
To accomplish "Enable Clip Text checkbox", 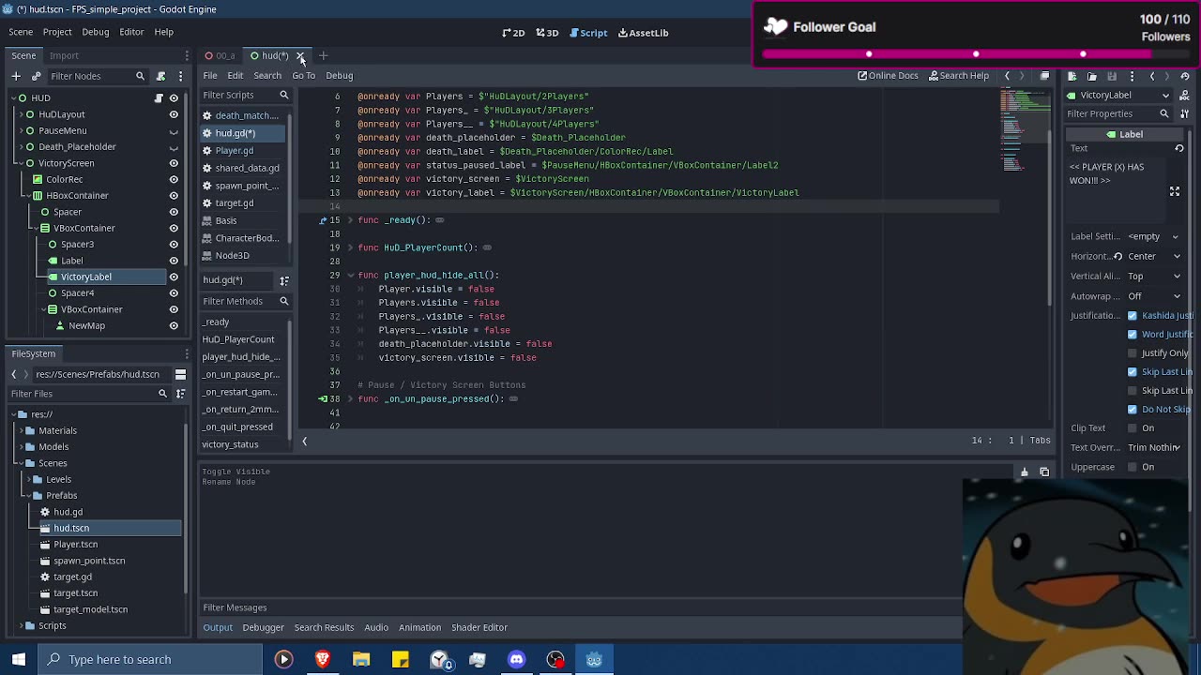I will (x=1132, y=428).
